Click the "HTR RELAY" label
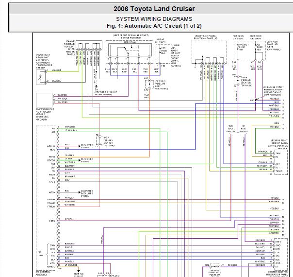The width and height of the screenshot is (293, 277). pyautogui.click(x=130, y=42)
